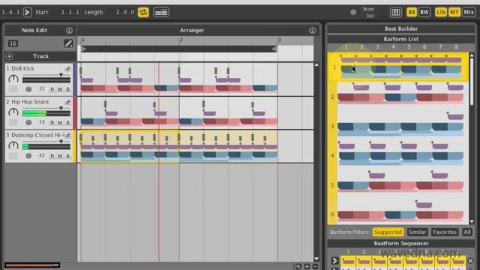Click swap icon on Dubstep Closed Hi-Hat track
The width and height of the screenshot is (480, 270).
coord(68,135)
